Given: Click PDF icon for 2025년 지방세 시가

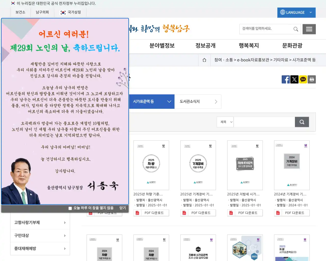Looking at the screenshot, I should [231, 213].
